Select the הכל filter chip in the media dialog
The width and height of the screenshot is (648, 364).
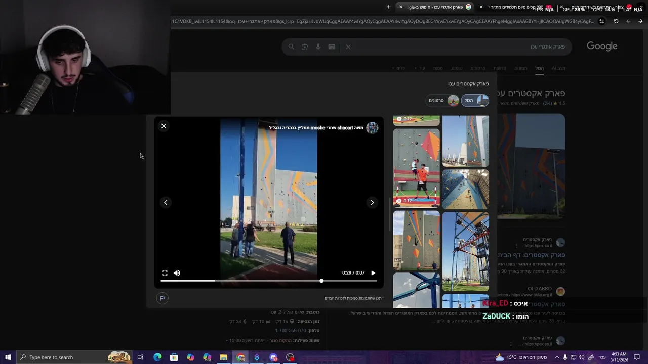(x=475, y=100)
